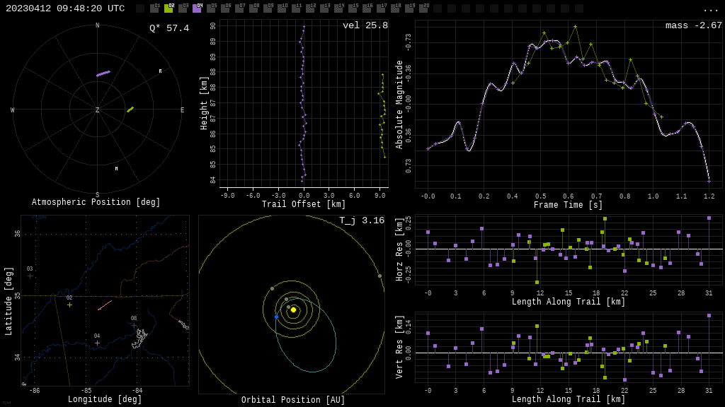This screenshot has height=407, width=725.
Task: Toggle the green station 02 box
Action: coord(169,8)
